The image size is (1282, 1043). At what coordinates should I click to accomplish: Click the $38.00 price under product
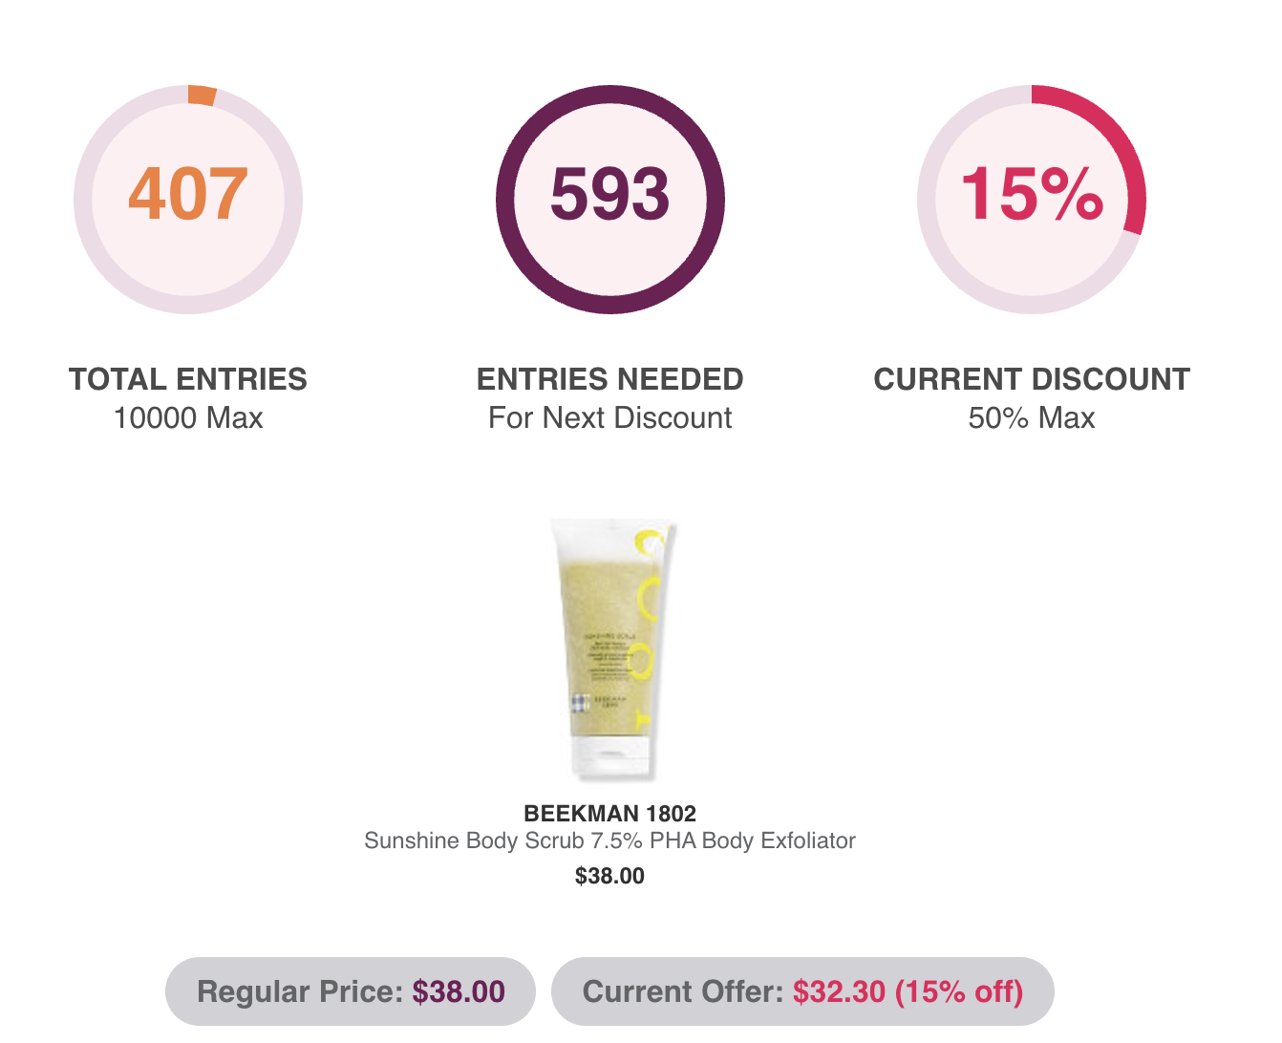[610, 876]
